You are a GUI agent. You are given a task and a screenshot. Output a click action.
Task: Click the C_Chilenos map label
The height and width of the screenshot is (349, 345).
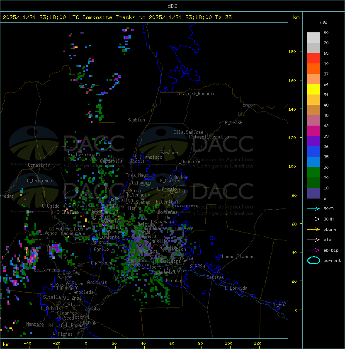[x=39, y=181]
